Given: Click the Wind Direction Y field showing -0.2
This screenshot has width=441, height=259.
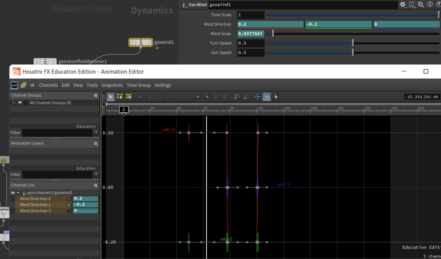Looking at the screenshot, I should point(339,24).
